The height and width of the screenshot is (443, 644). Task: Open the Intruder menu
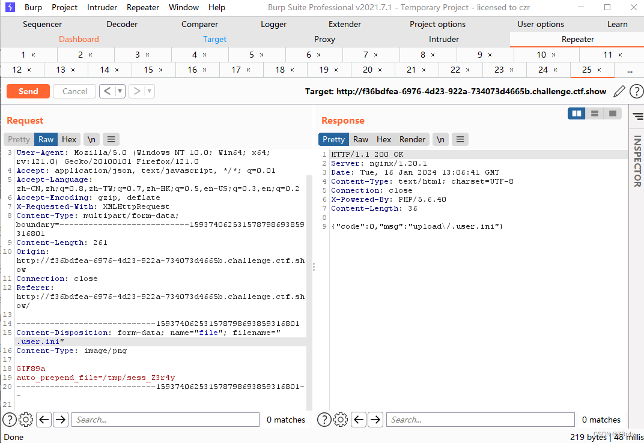point(102,7)
